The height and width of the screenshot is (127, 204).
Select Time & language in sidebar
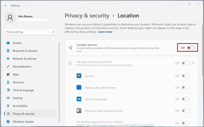[23, 90]
